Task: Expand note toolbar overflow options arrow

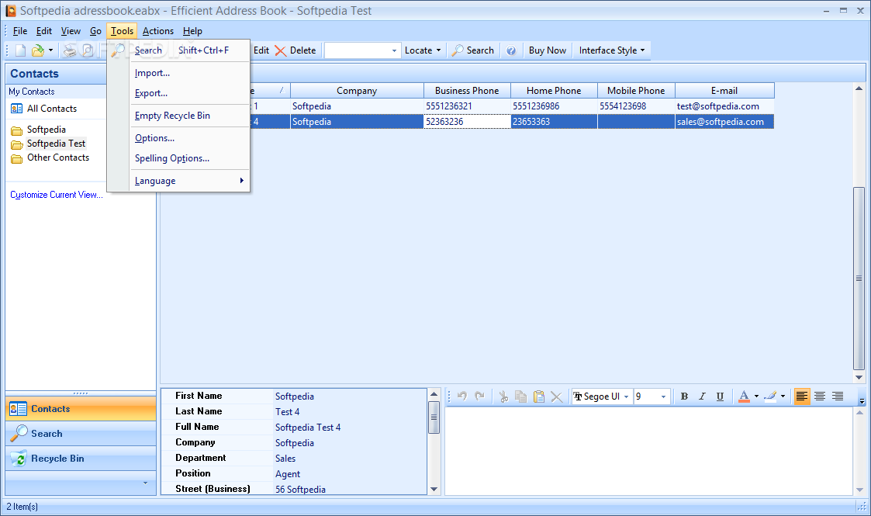Action: coord(862,400)
